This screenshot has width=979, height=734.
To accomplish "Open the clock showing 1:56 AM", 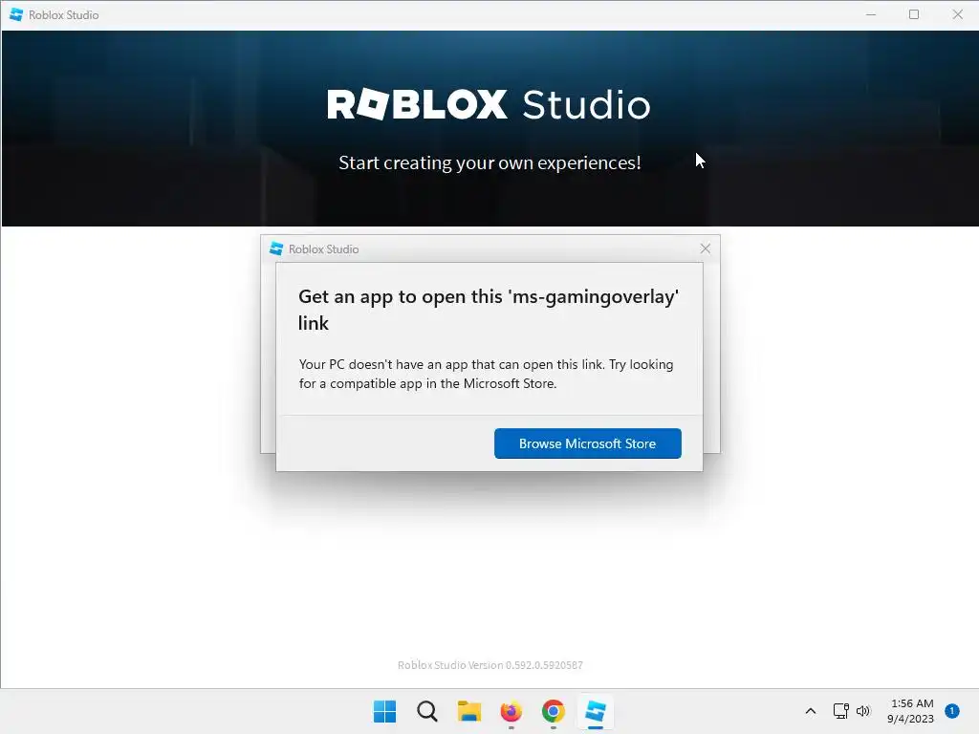I will click(911, 711).
